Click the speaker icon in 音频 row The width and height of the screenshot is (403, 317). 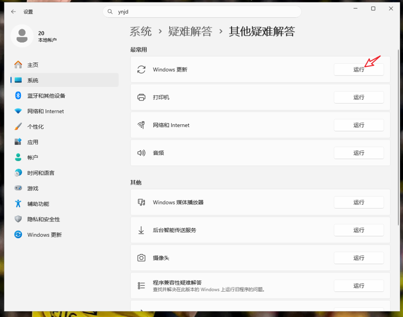pyautogui.click(x=141, y=153)
